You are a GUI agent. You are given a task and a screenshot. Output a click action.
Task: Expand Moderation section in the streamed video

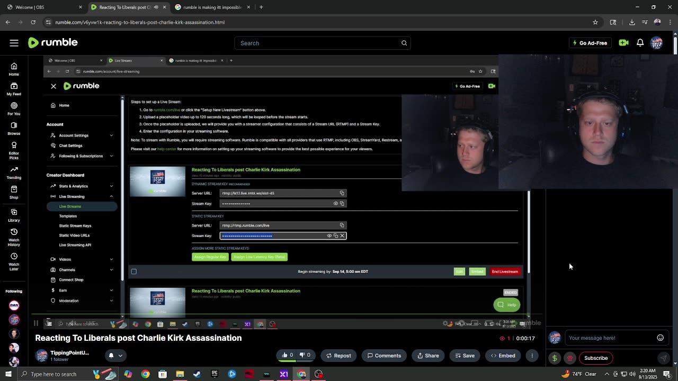[x=111, y=301]
